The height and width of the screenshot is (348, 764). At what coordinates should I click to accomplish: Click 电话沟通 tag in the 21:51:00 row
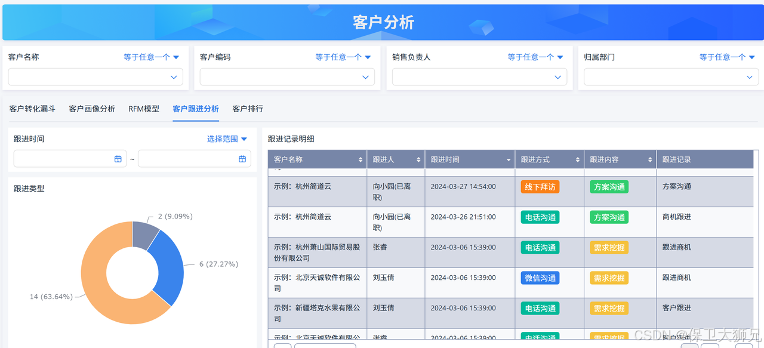(x=540, y=217)
